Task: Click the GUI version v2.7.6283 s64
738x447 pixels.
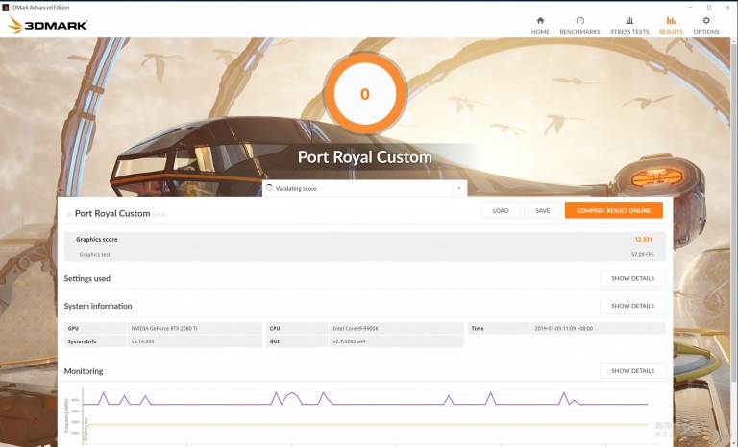Action: 349,341
